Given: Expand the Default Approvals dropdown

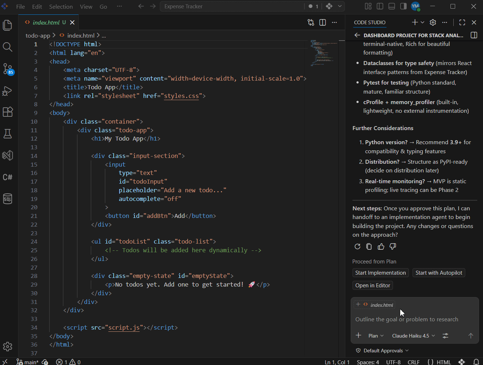Looking at the screenshot, I should tap(382, 351).
